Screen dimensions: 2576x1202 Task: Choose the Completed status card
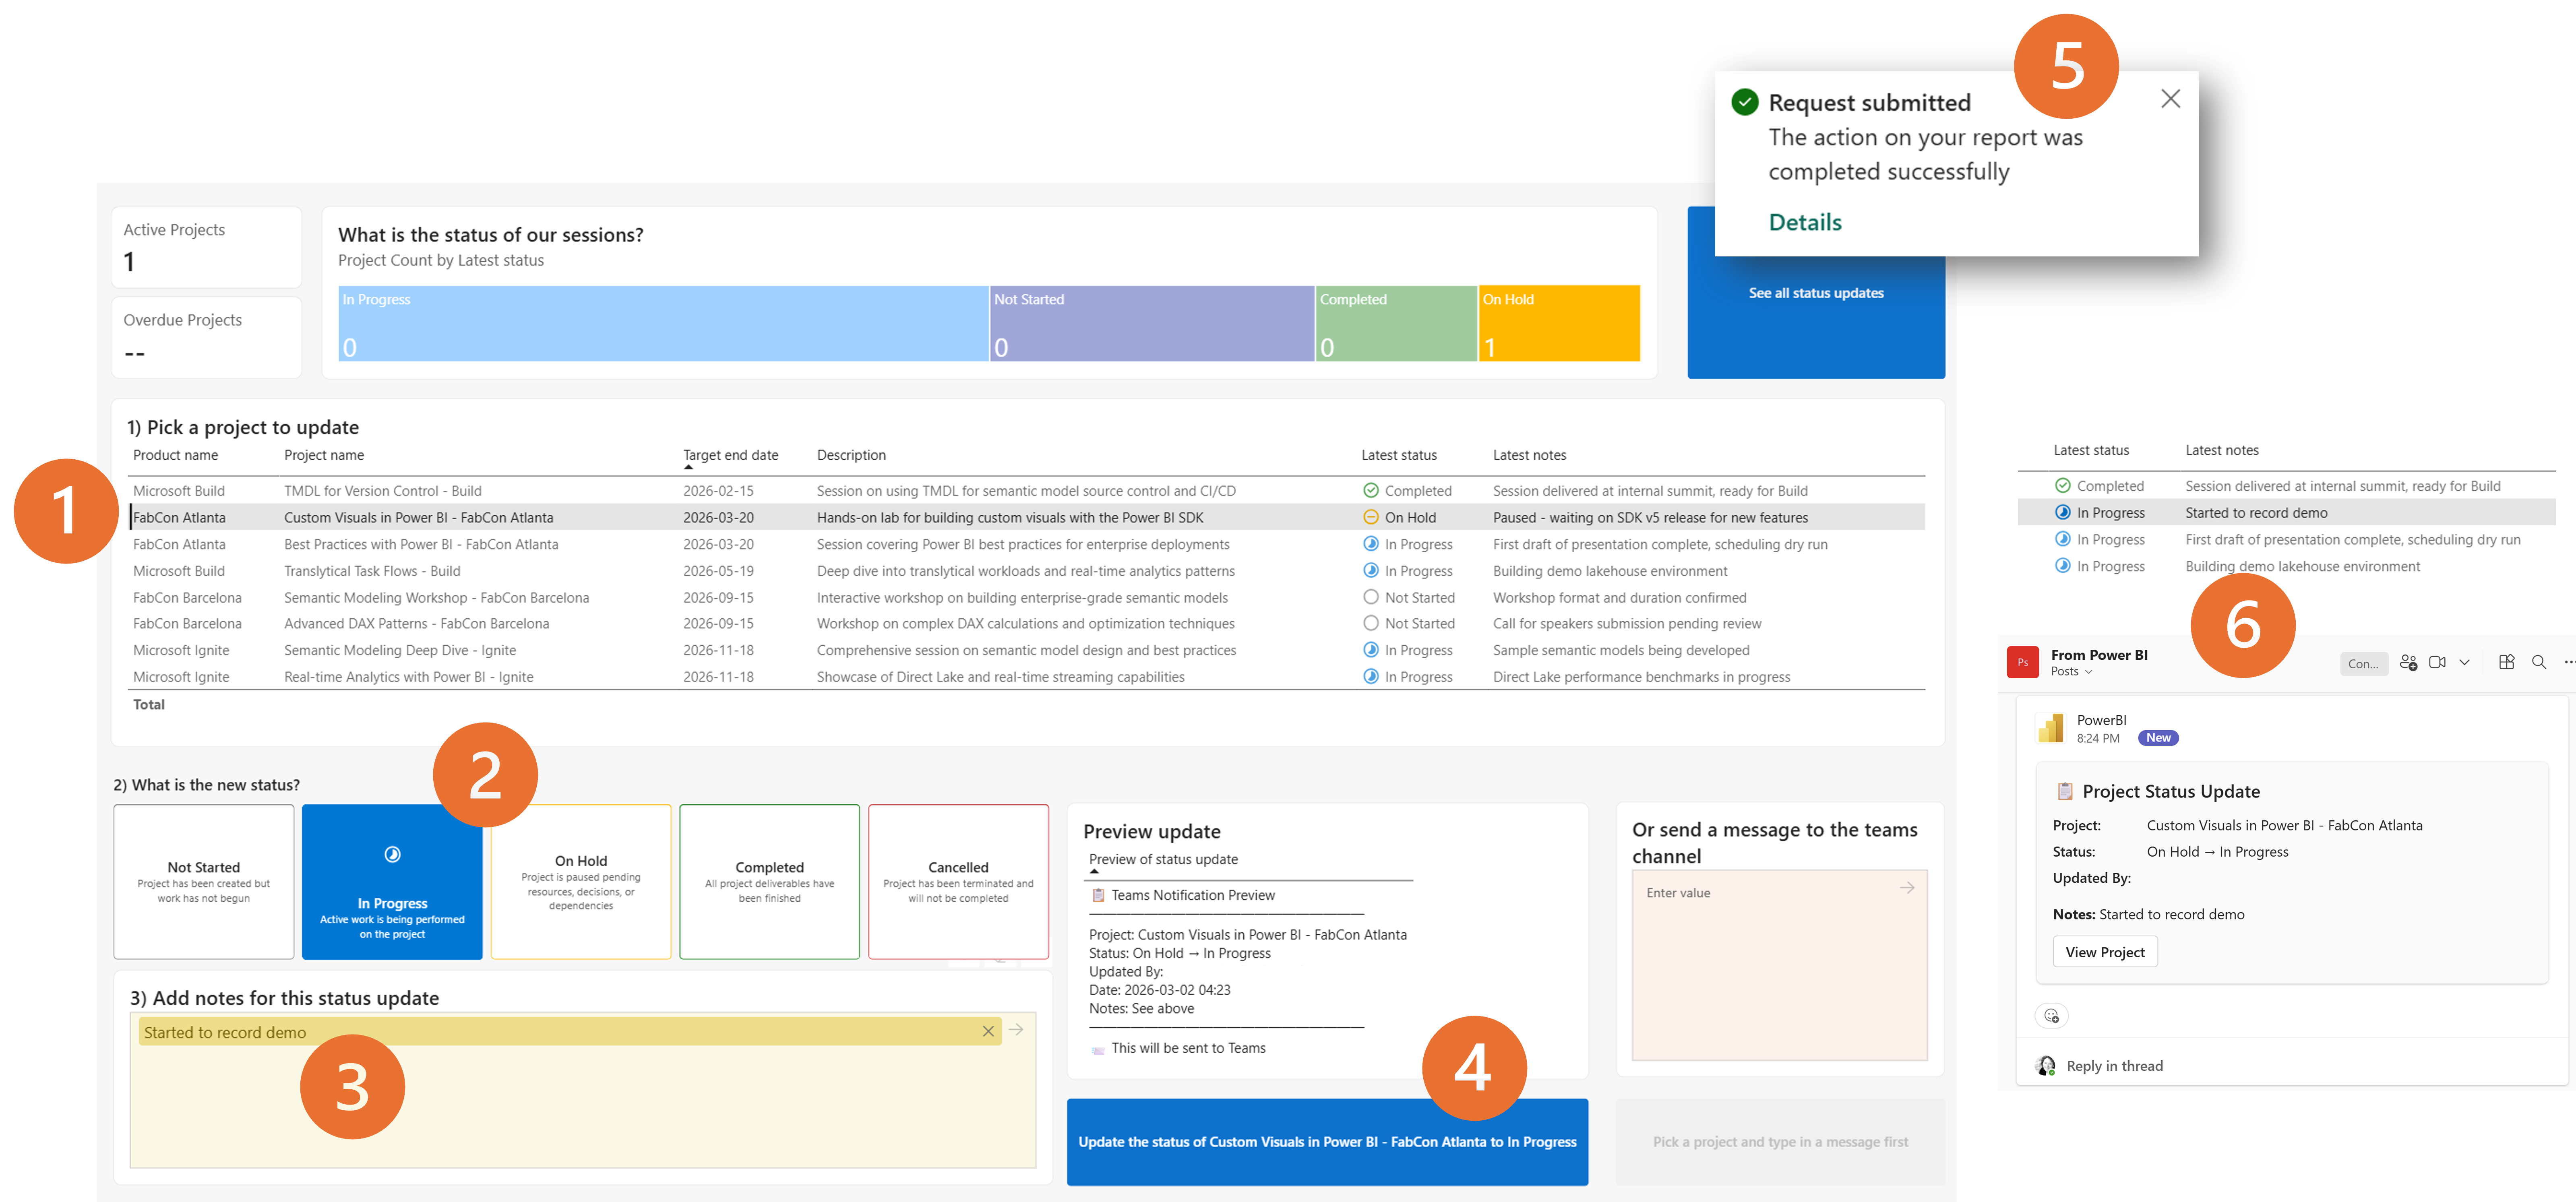click(769, 881)
